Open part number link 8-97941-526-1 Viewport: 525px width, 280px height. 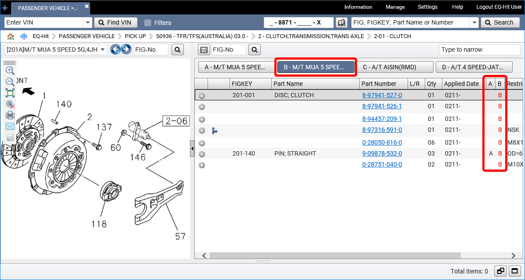(382, 106)
